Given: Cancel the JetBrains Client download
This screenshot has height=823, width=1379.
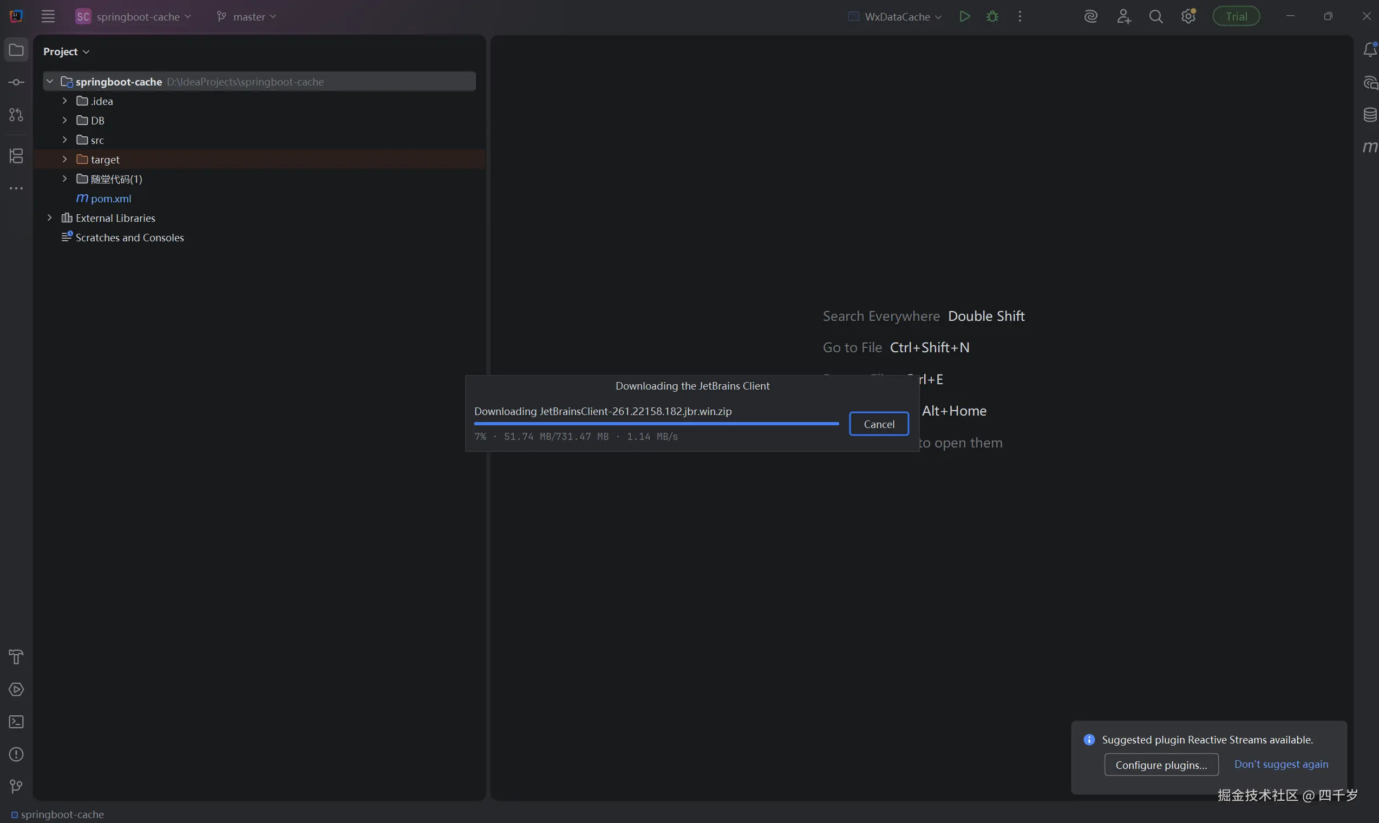Looking at the screenshot, I should coord(878,424).
